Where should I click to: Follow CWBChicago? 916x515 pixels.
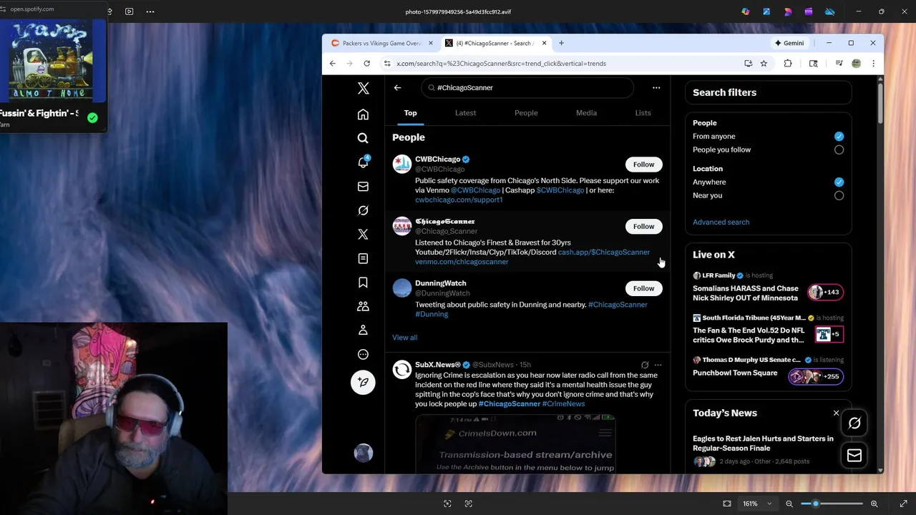pyautogui.click(x=643, y=165)
